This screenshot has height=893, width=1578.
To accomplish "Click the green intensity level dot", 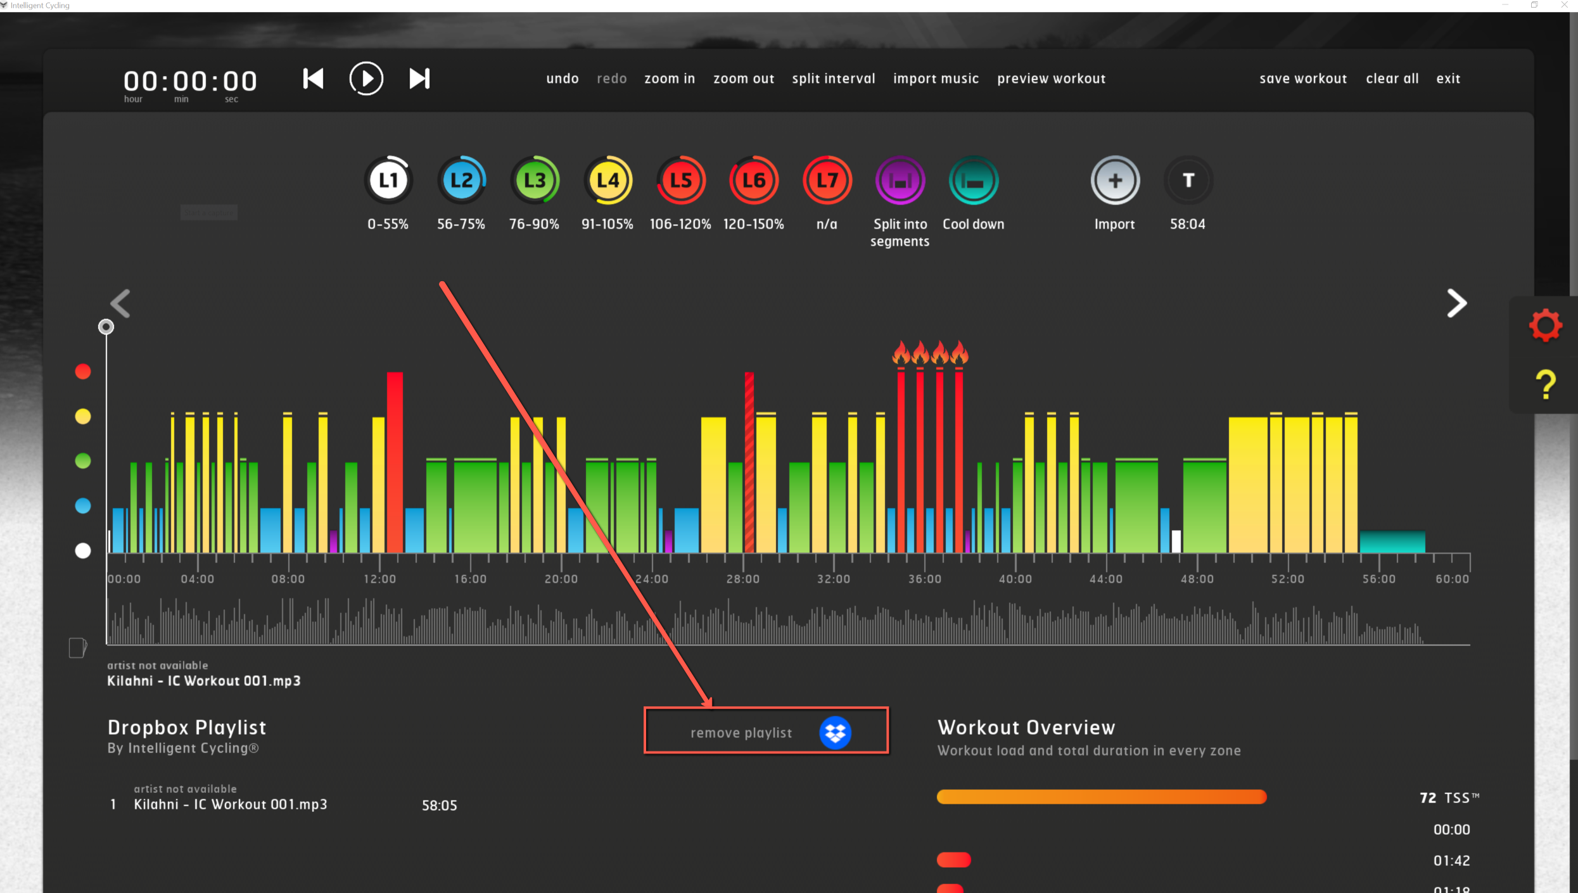I will 83,461.
